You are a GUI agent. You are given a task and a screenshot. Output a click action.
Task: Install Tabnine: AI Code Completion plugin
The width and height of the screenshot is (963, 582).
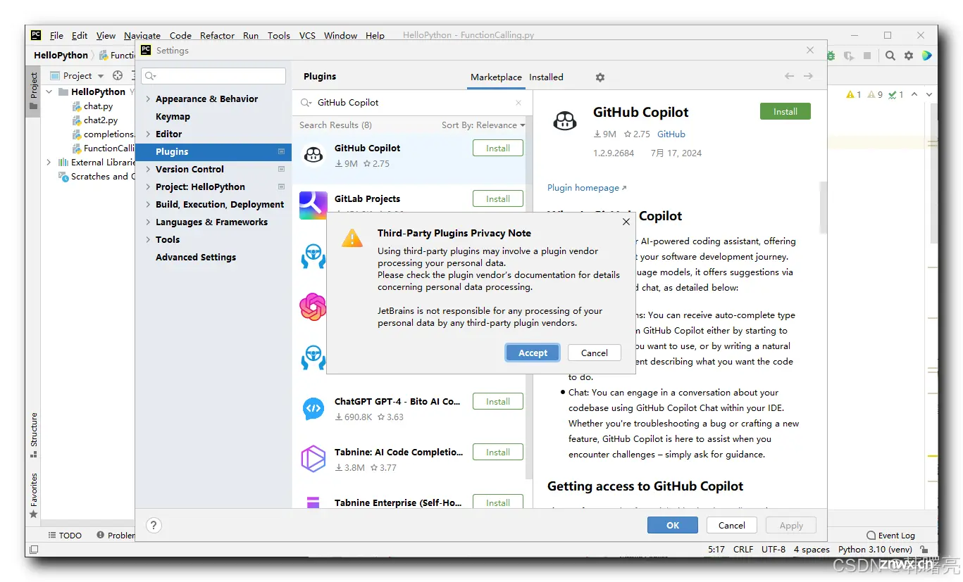(x=497, y=453)
